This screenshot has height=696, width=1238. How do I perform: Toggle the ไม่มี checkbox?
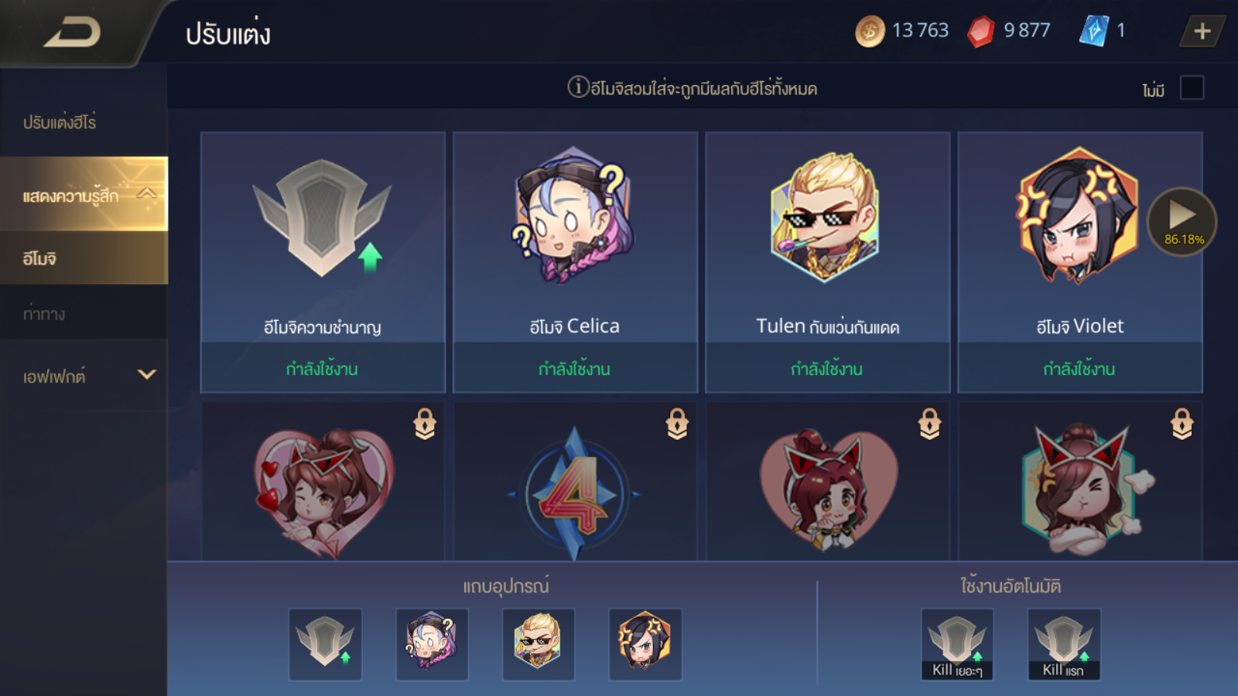click(x=1192, y=87)
